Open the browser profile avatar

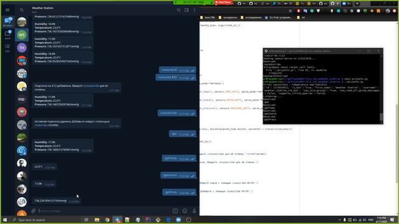click(x=388, y=11)
